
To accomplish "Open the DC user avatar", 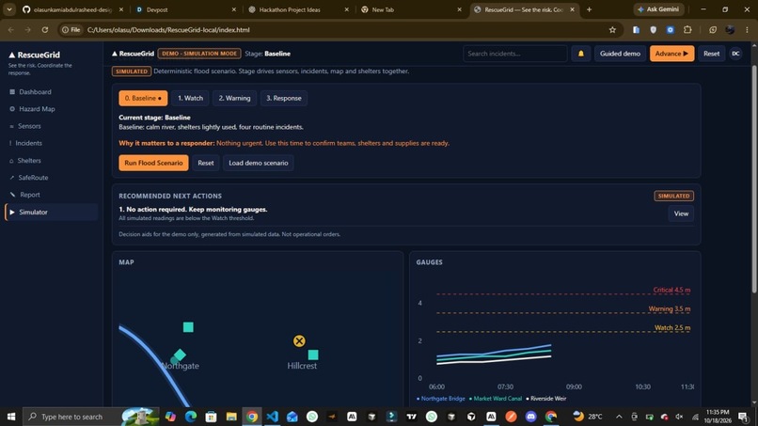I will (x=735, y=54).
